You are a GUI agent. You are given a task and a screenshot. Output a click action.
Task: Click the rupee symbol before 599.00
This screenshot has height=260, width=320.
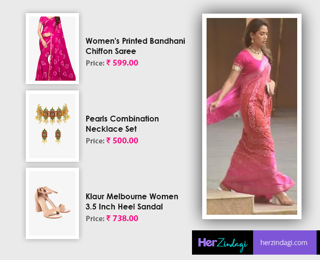click(109, 63)
